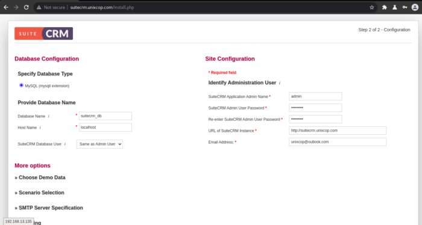Click the Email Address input field
Image resolution: width=422 pixels, height=225 pixels.
tap(338, 142)
